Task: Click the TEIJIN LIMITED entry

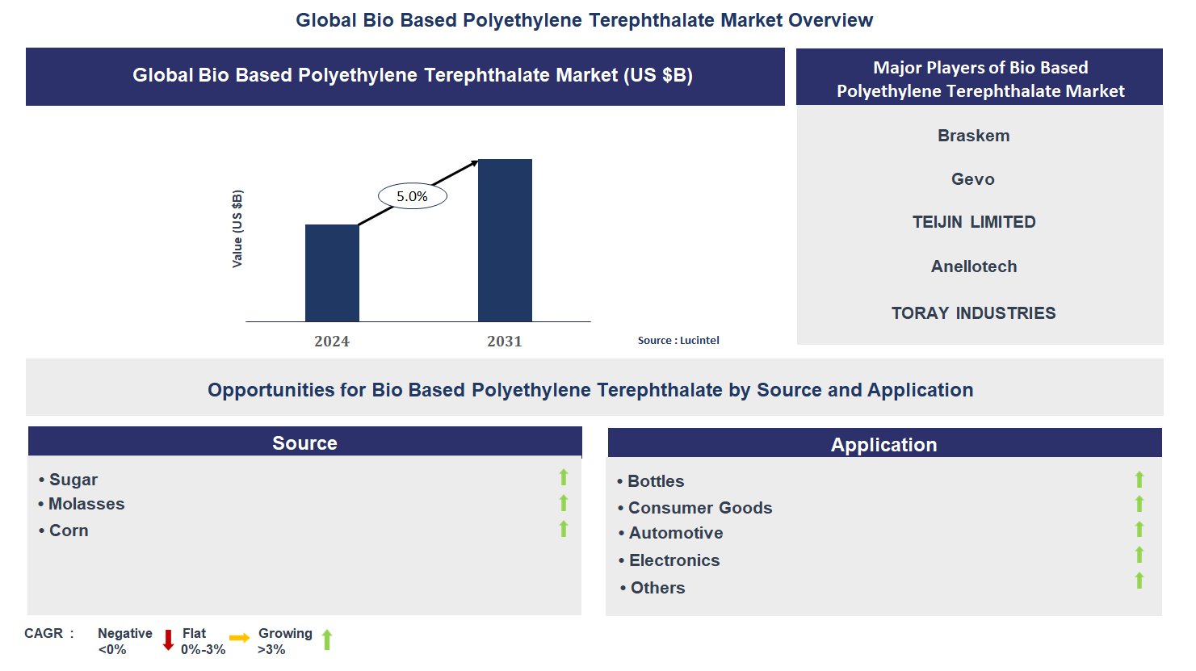Action: coord(973,222)
